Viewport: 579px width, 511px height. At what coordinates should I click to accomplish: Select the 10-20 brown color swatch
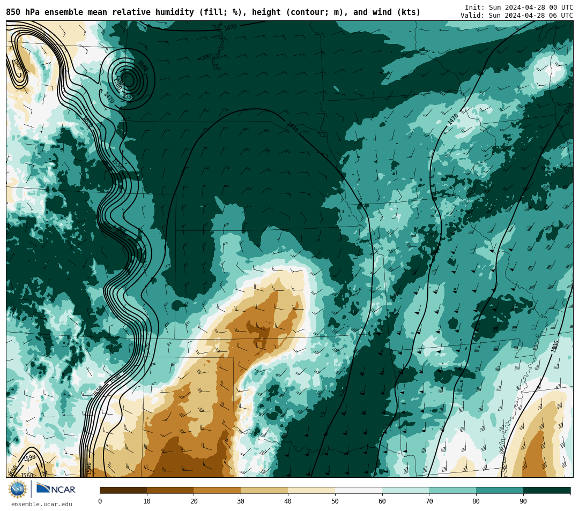click(x=170, y=490)
